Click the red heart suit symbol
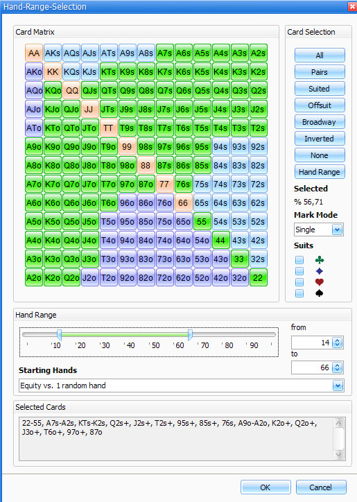Viewport: 357px width, 502px height. point(319,282)
